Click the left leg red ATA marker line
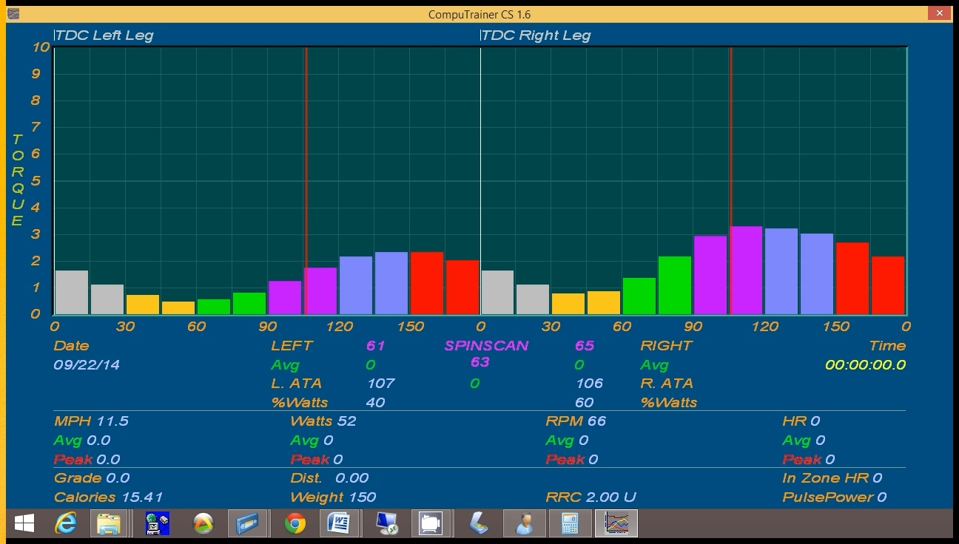The image size is (959, 544). click(x=306, y=180)
